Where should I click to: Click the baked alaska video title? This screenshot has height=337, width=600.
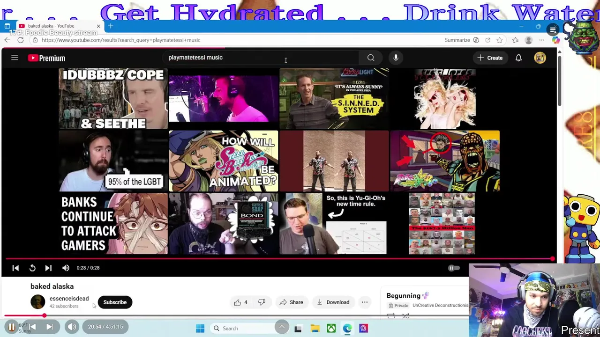pyautogui.click(x=52, y=286)
